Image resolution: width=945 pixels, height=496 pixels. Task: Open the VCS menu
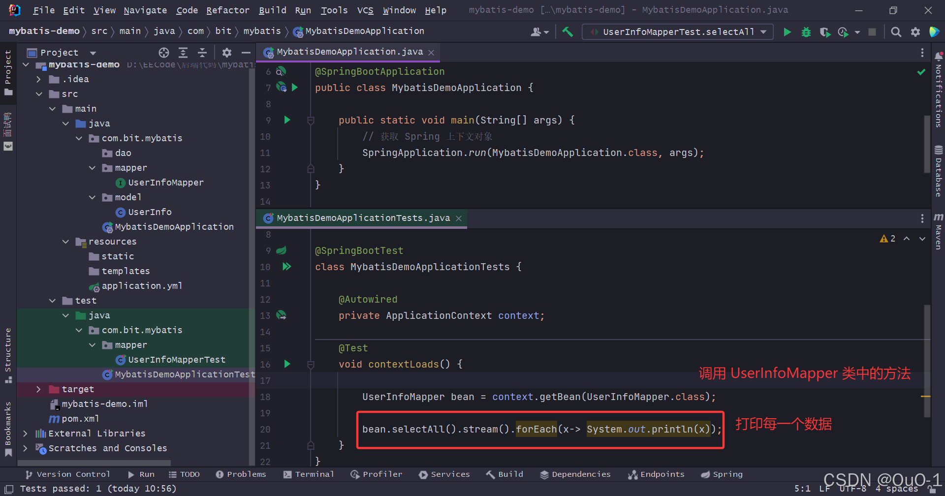click(x=365, y=10)
